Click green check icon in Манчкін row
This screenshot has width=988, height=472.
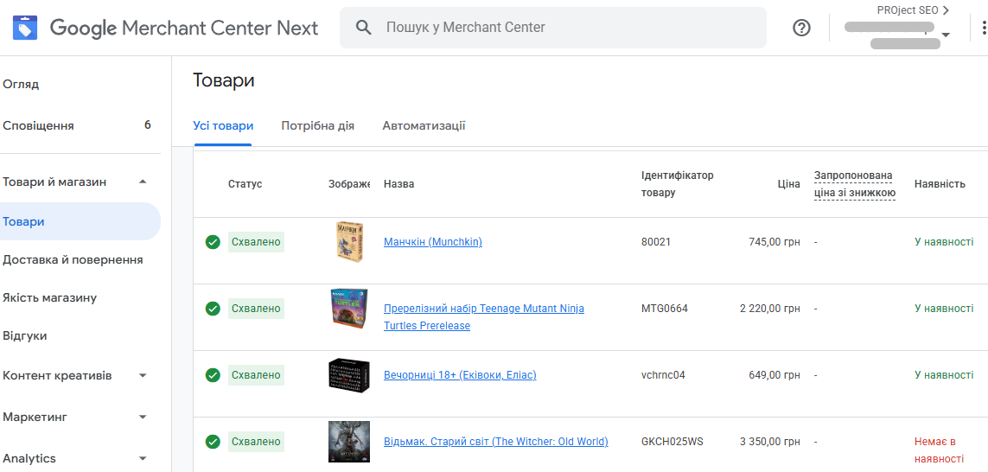click(213, 242)
